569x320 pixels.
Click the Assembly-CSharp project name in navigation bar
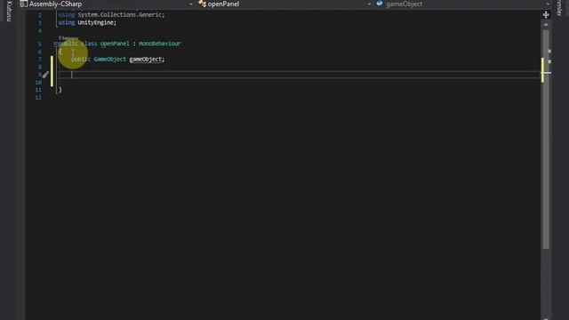point(55,4)
